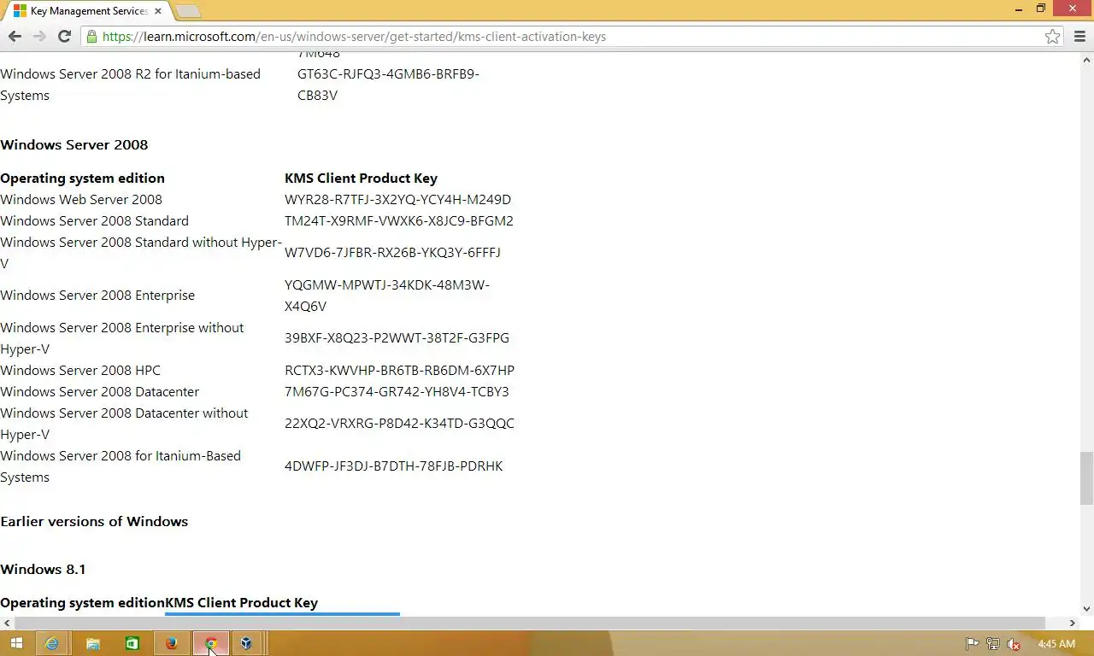
Task: Click Windows Server 2008 for Itanium-Based Systems
Action: pyautogui.click(x=121, y=466)
